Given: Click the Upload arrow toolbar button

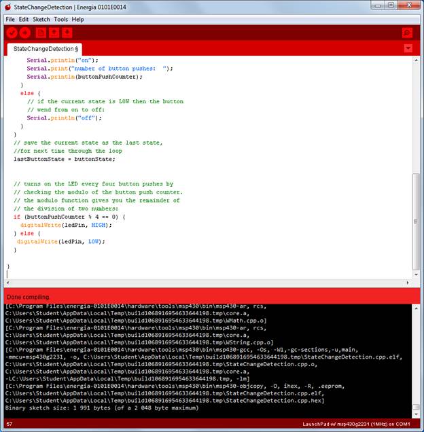Looking at the screenshot, I should click(25, 33).
